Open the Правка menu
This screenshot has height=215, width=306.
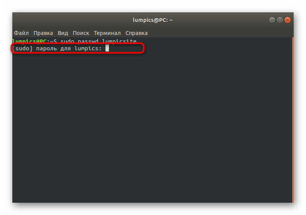click(x=43, y=33)
